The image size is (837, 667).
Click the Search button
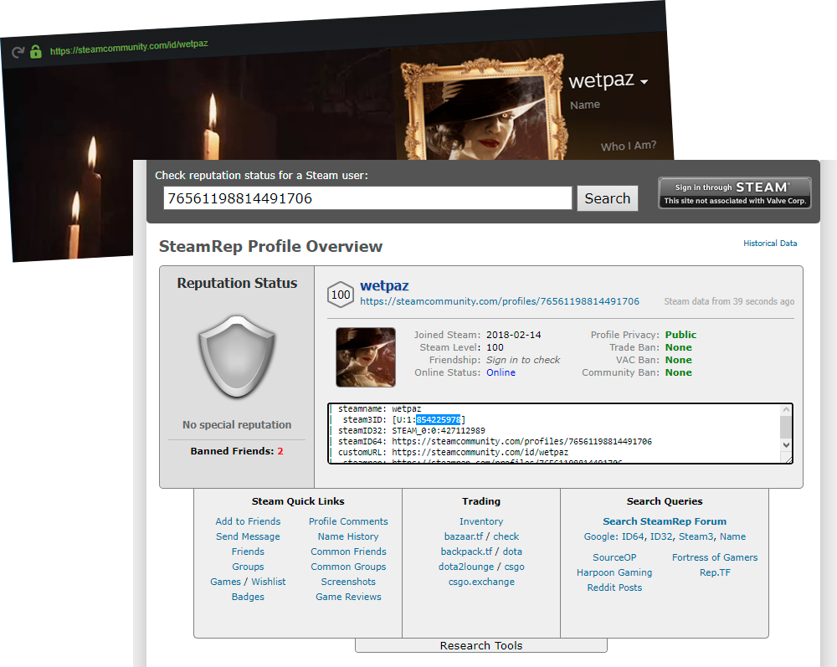607,198
